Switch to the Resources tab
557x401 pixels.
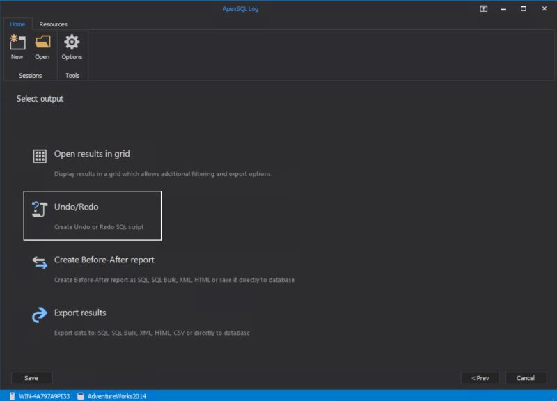(54, 24)
